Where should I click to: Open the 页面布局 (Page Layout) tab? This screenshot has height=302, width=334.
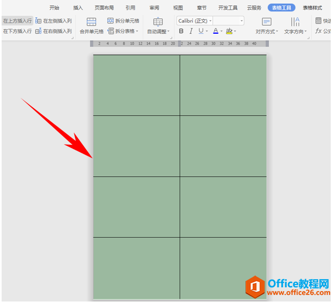pyautogui.click(x=104, y=8)
